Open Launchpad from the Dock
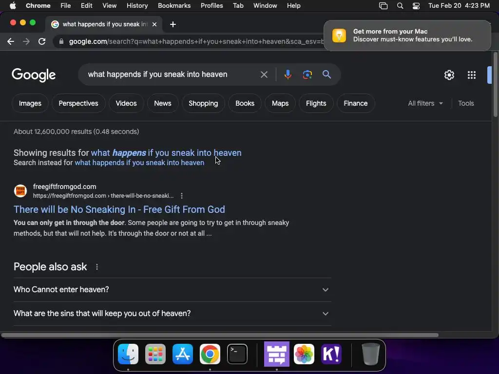The image size is (499, 374). [155, 354]
